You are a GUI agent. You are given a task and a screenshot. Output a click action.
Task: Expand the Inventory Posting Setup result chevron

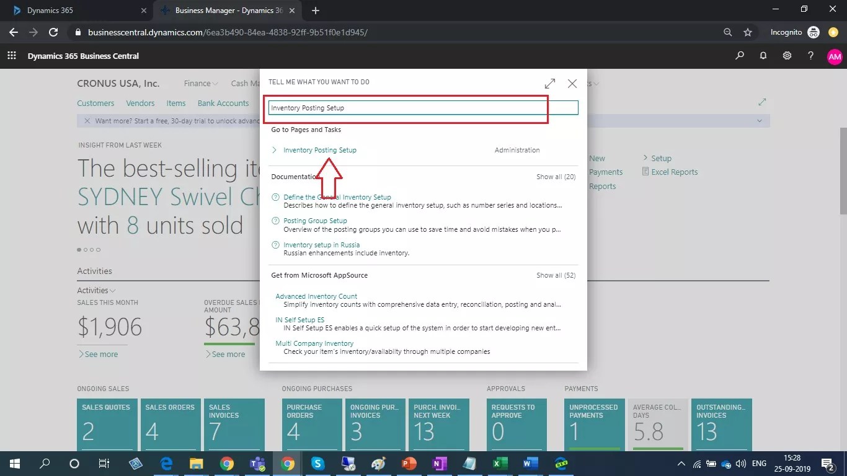point(275,149)
